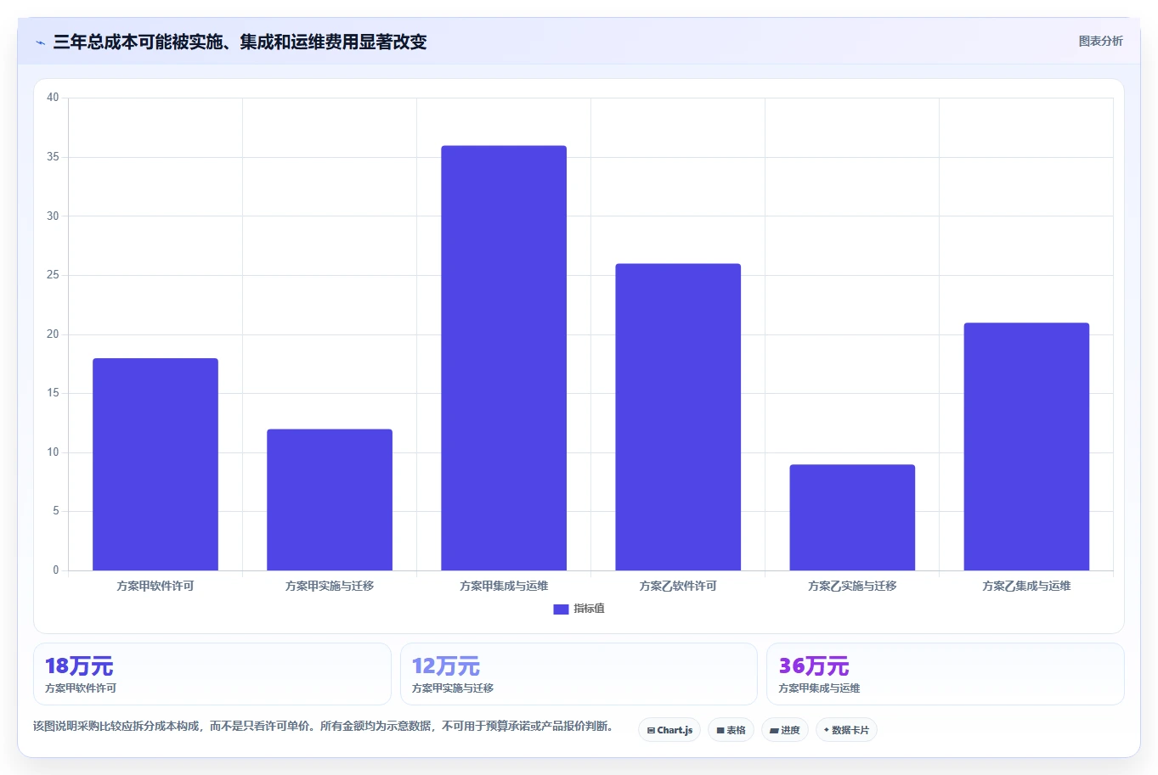Image resolution: width=1158 pixels, height=775 pixels.
Task: Click the footnote text starting 该图说明
Action: (324, 726)
